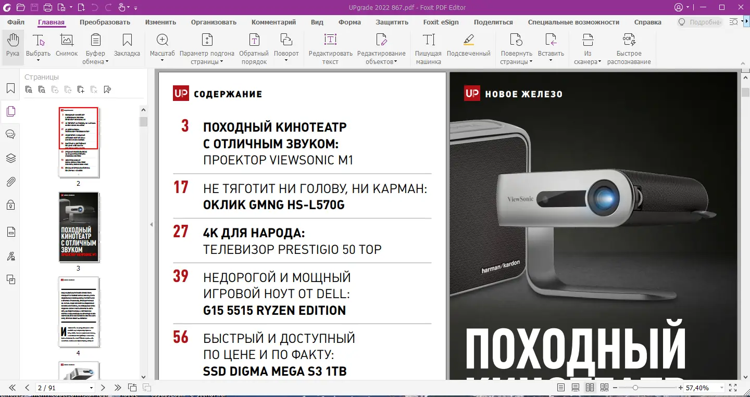This screenshot has height=397, width=750.
Task: Open the Highlight tool
Action: pos(468,47)
